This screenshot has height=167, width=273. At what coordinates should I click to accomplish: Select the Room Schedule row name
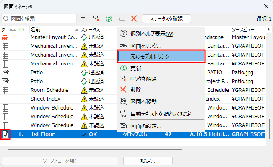49,90
